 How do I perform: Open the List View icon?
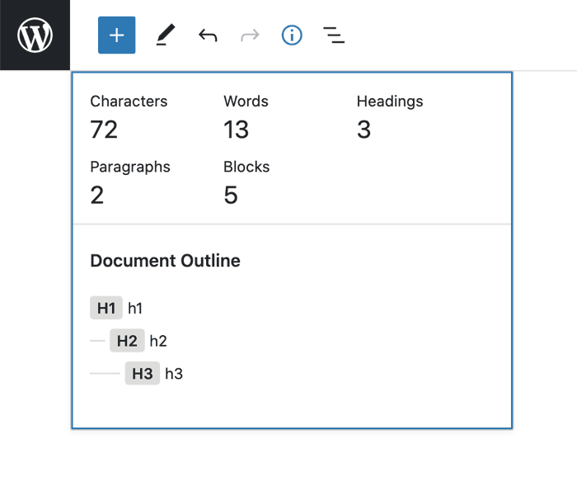click(334, 35)
